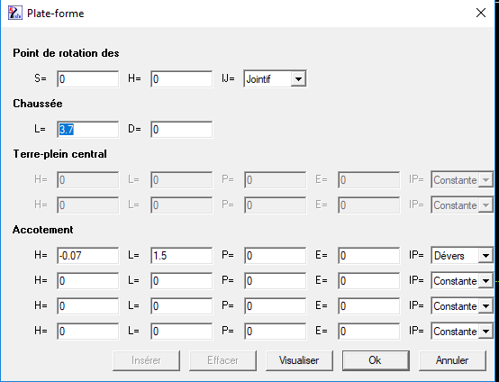
Task: Click the first Accotement row P= field
Action: [275, 256]
